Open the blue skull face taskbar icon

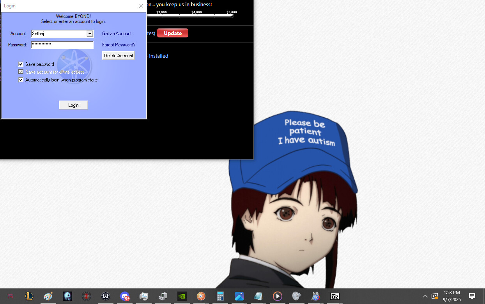(67, 296)
